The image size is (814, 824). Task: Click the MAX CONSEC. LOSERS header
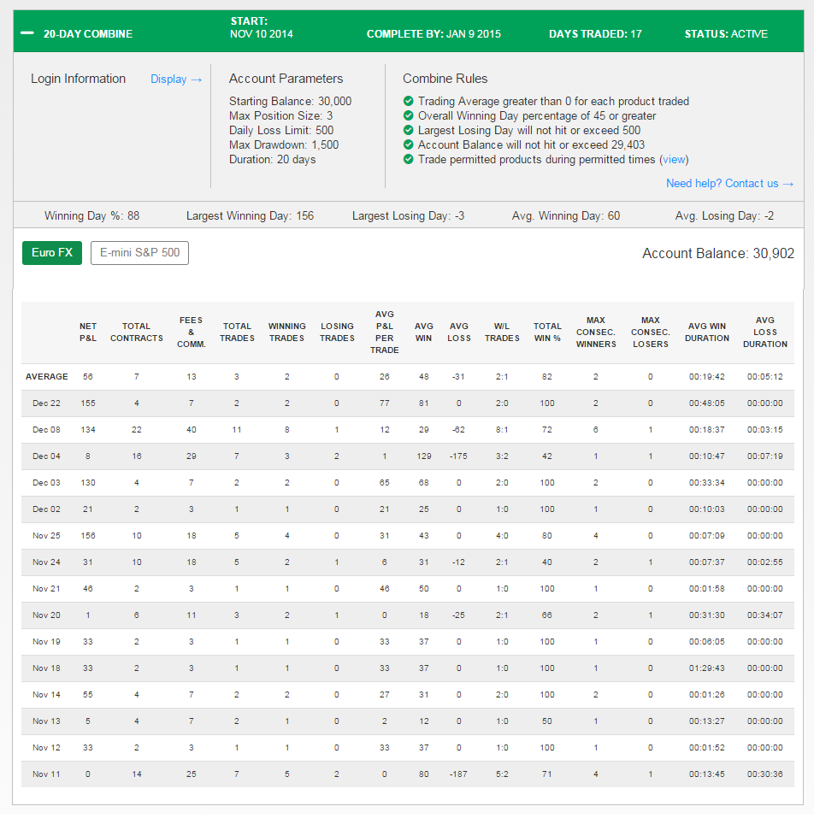click(651, 333)
